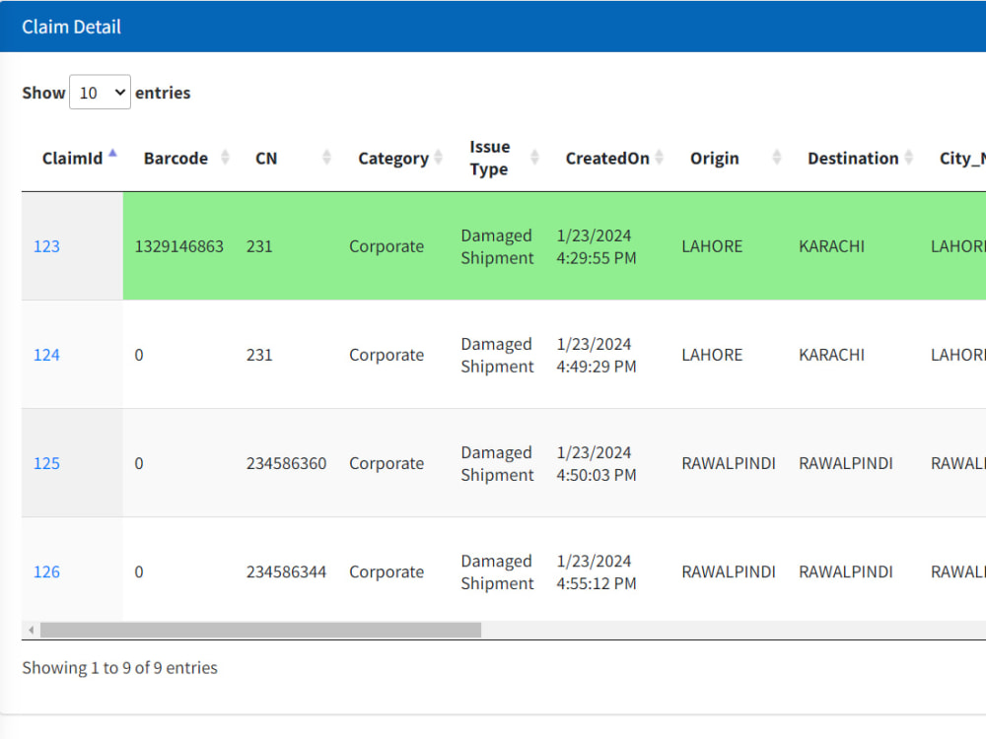Click RAWALPINDI destination in claim 126 row
Screen dimensions: 986x739
click(846, 572)
